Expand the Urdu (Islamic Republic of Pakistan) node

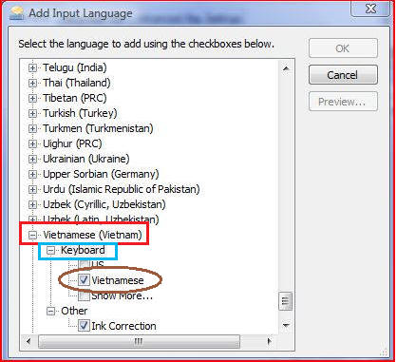(32, 189)
